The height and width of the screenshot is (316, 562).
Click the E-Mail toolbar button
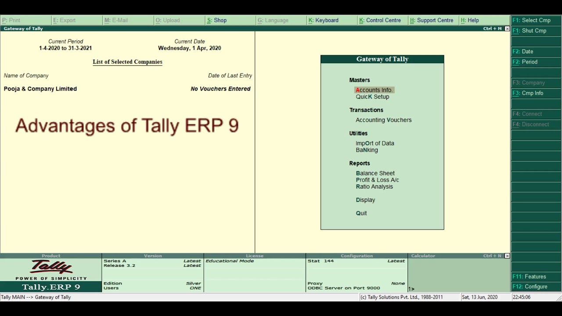128,20
